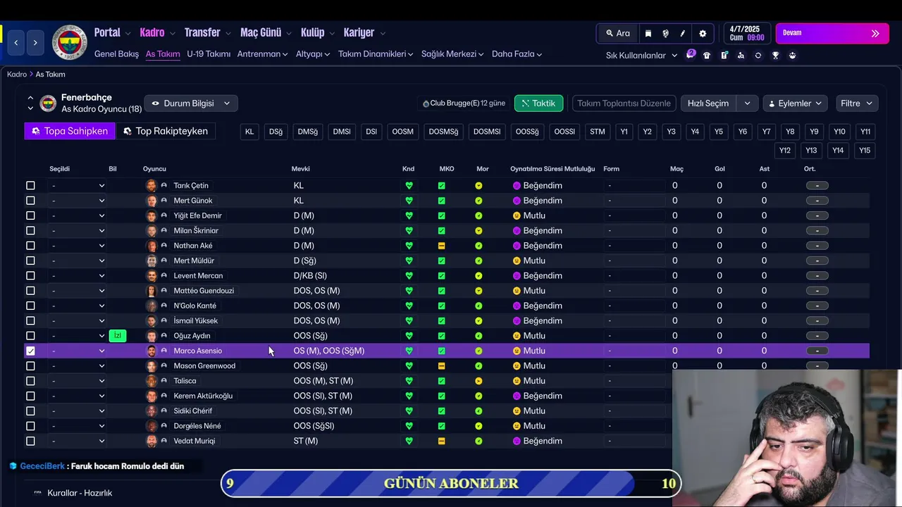Go back with the left arrow button
The height and width of the screenshot is (507, 902).
click(16, 43)
